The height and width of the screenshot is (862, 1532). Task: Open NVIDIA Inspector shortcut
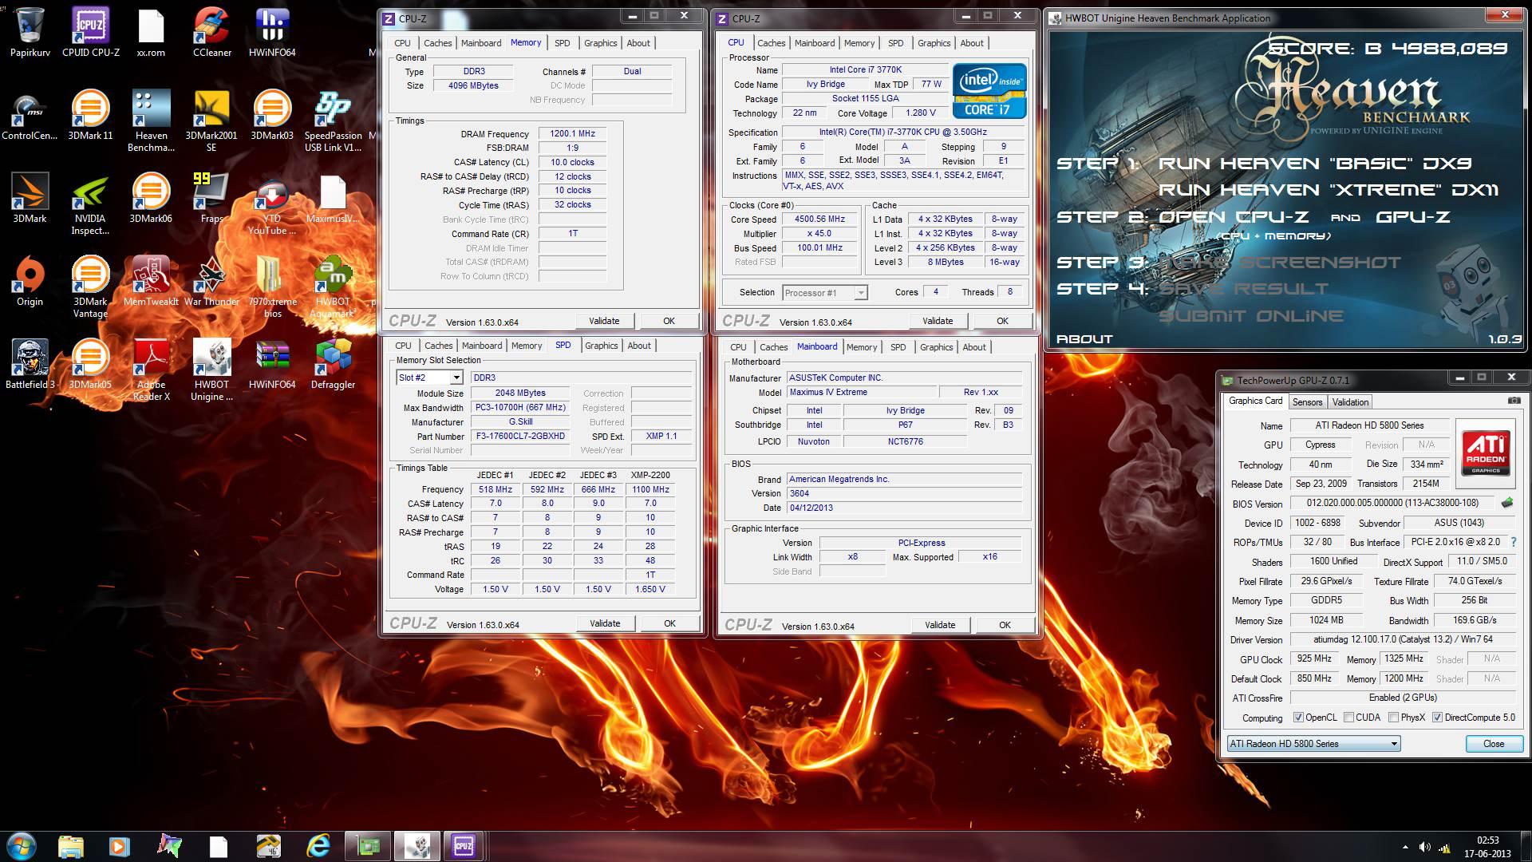[x=90, y=204]
